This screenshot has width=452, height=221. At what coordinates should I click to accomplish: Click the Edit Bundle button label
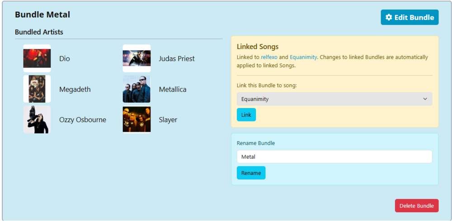pyautogui.click(x=414, y=17)
